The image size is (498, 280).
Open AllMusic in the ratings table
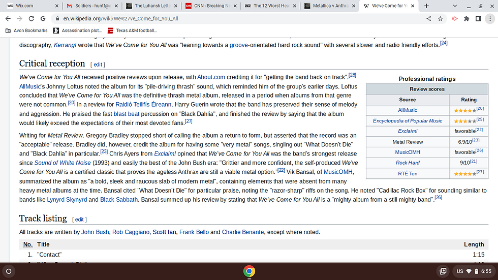coord(408,110)
